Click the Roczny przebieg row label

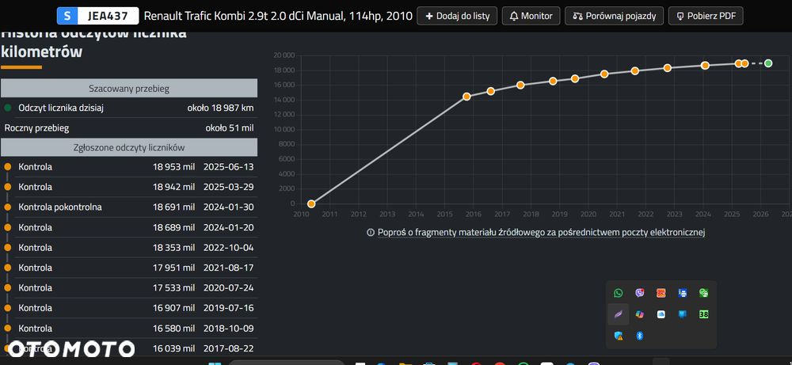pyautogui.click(x=36, y=127)
